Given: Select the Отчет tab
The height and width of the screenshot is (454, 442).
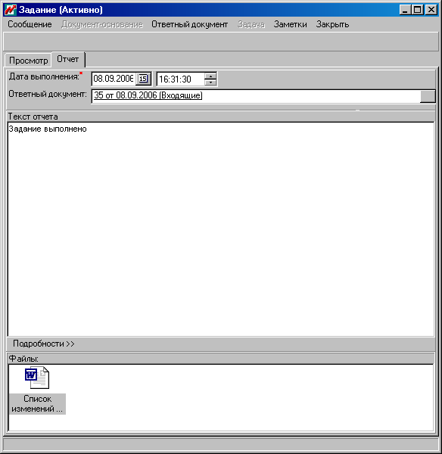Looking at the screenshot, I should pos(68,59).
